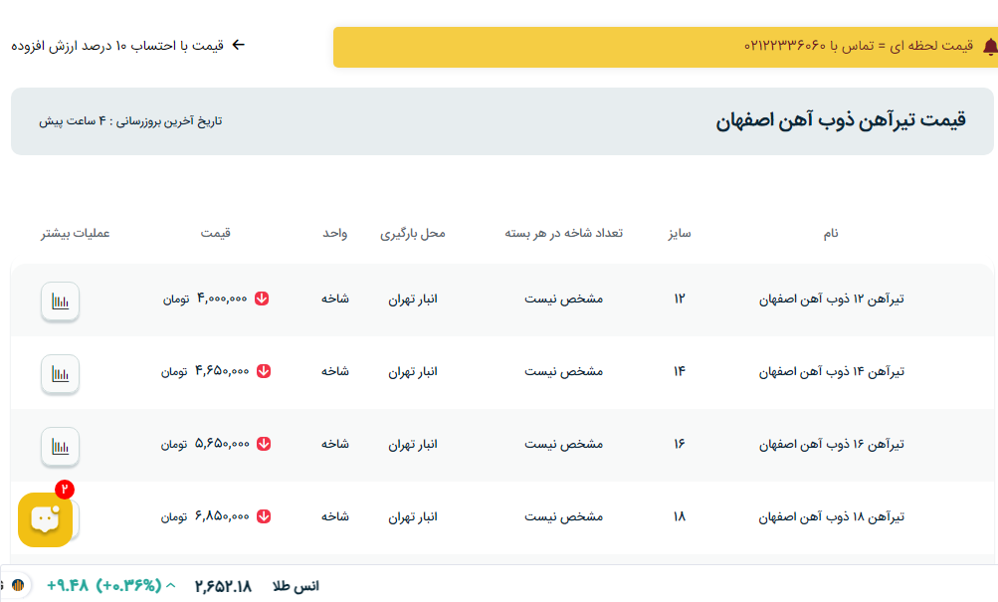Click the left arrow beside ارزش افزوده text
The width and height of the screenshot is (998, 602).
(238, 45)
